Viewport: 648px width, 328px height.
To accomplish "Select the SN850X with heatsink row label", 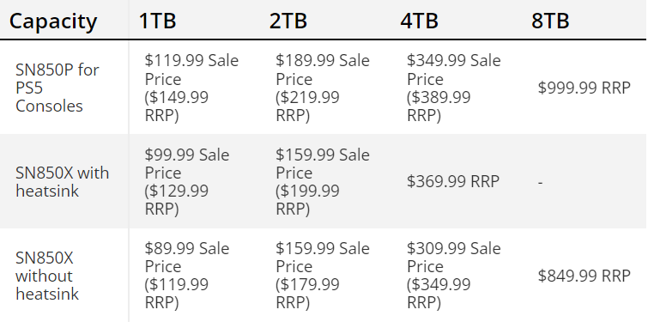I will click(x=62, y=181).
